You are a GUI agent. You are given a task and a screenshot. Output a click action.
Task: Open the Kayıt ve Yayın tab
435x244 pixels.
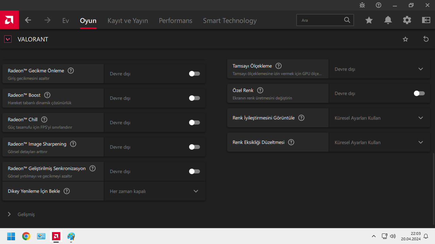point(128,21)
